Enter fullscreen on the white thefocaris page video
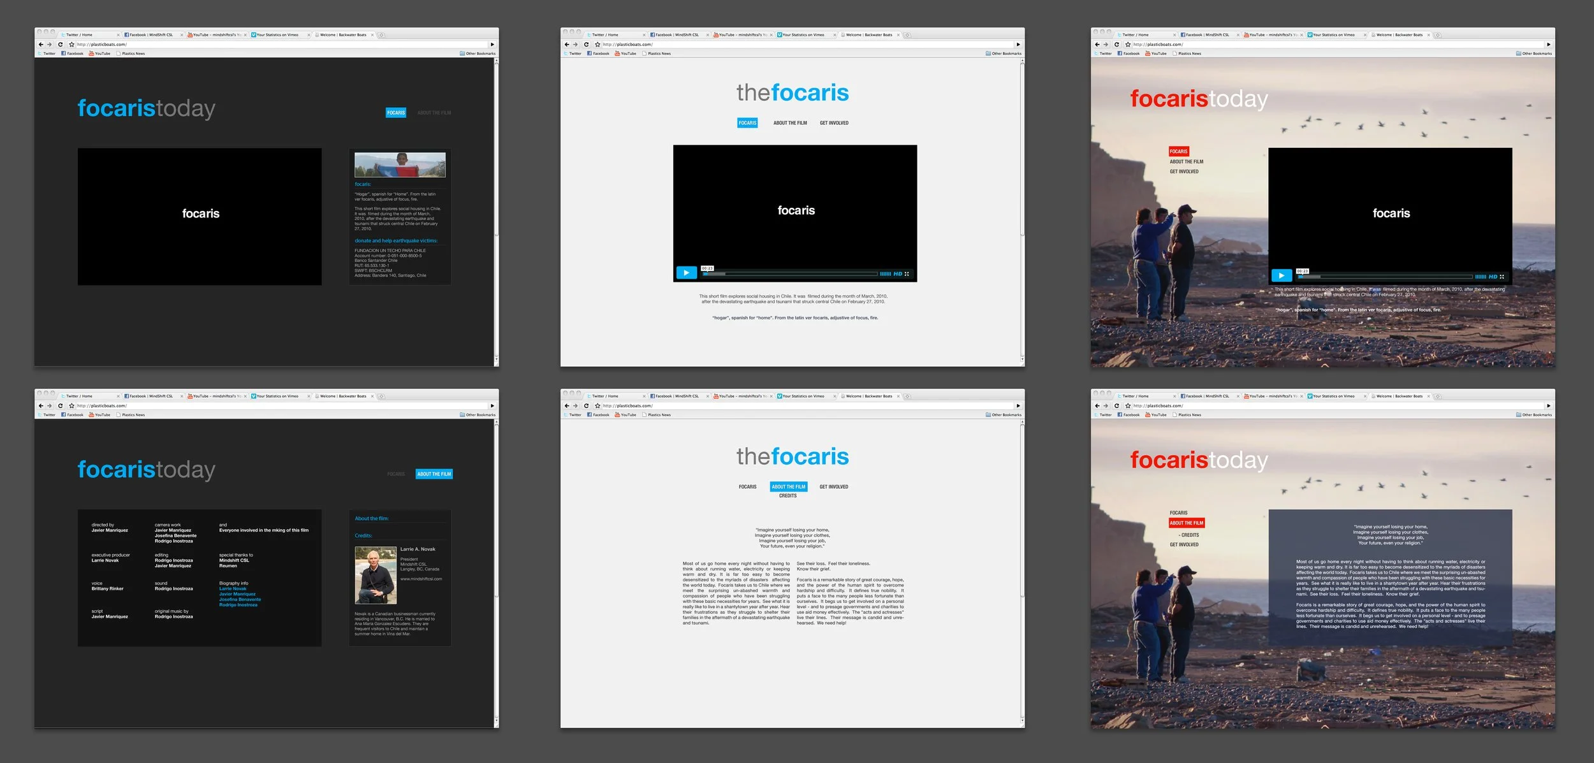 click(x=907, y=274)
